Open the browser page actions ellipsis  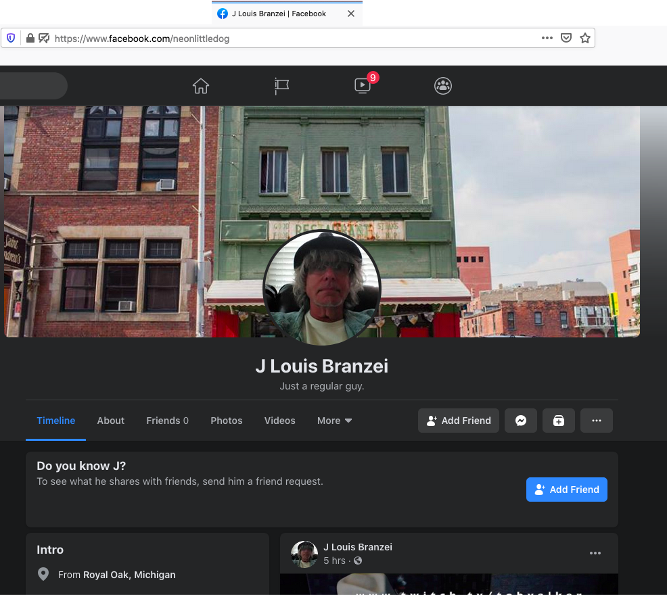(x=547, y=39)
